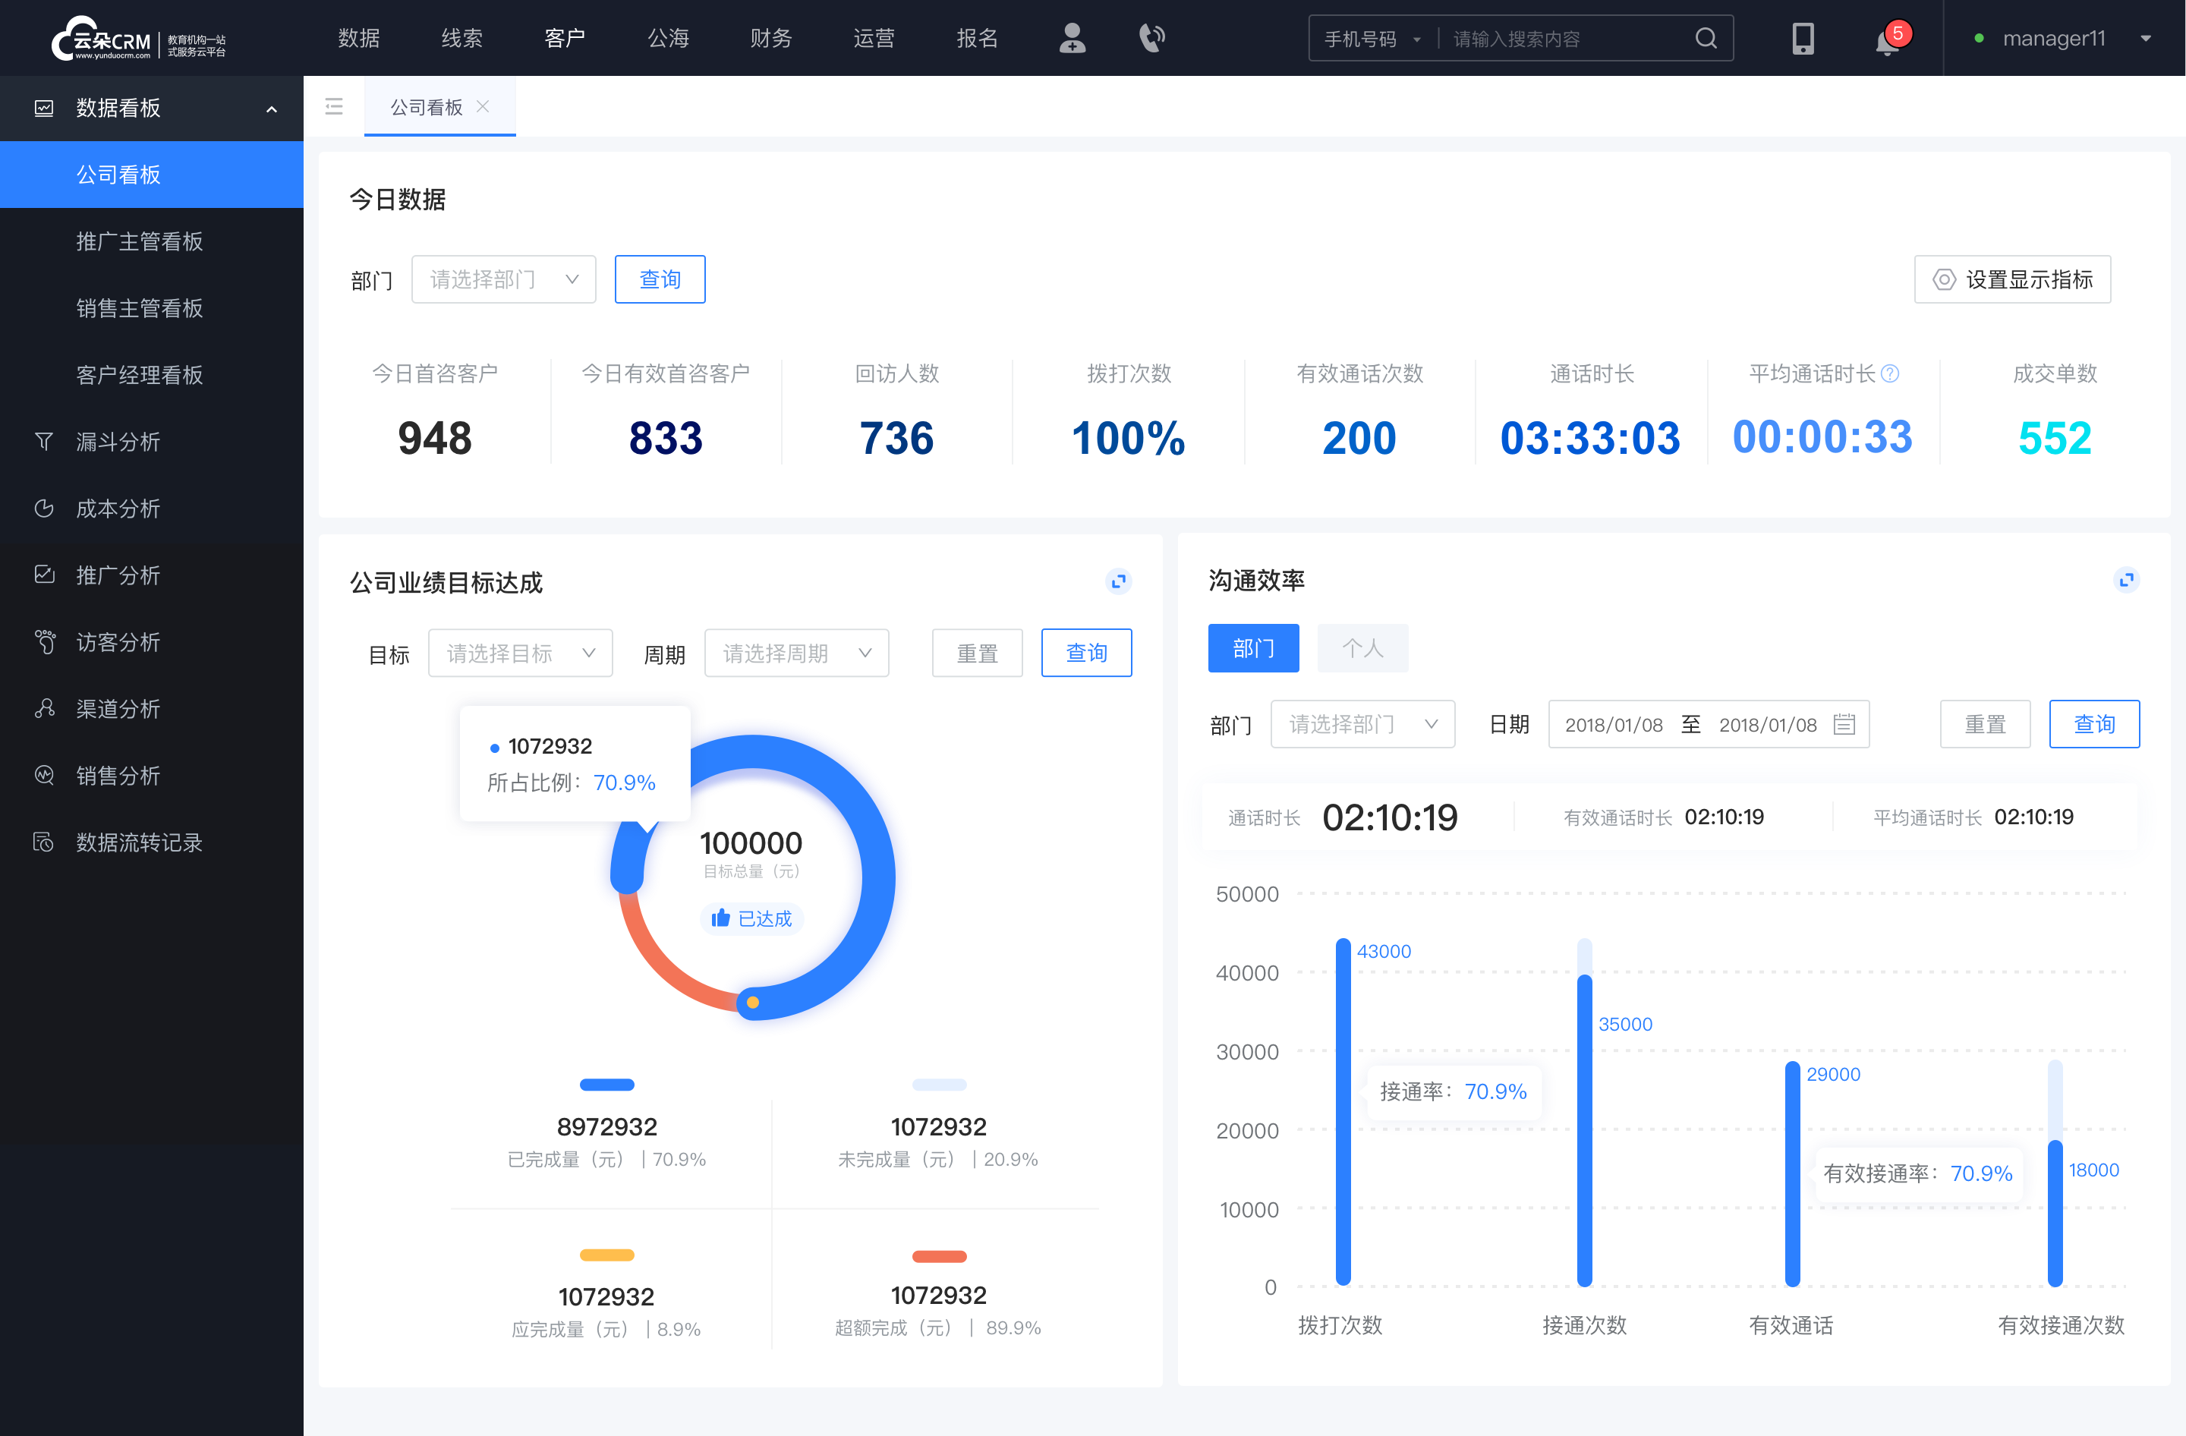Click the 数据流转记录 data flow record icon
Screen dimensions: 2186x1436
42,838
